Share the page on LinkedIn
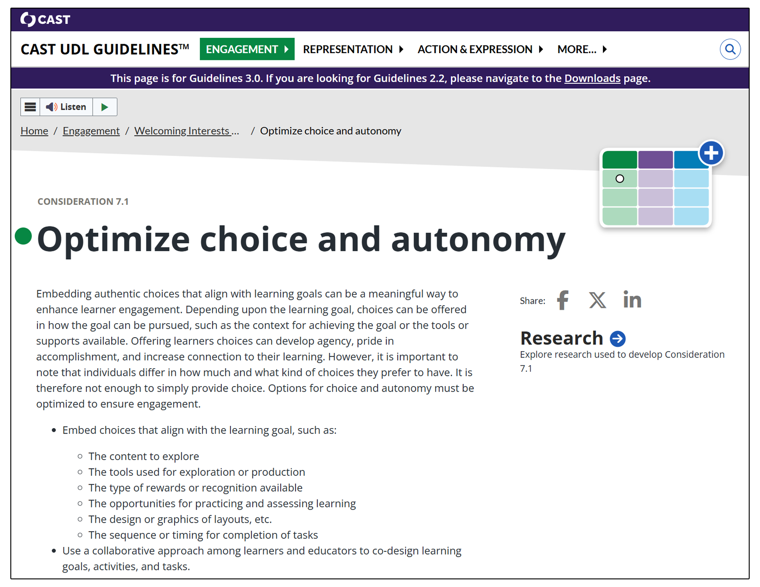760x587 pixels. [x=632, y=300]
